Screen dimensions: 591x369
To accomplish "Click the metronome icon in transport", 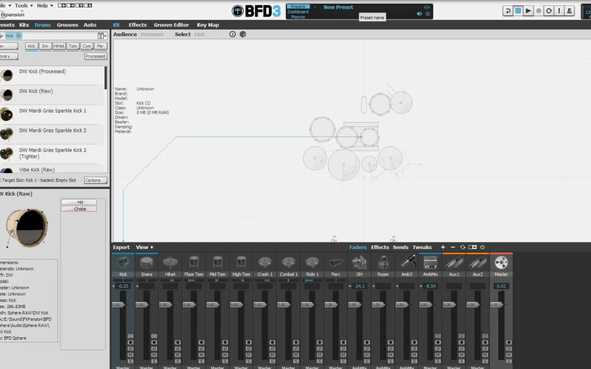I will pyautogui.click(x=570, y=11).
